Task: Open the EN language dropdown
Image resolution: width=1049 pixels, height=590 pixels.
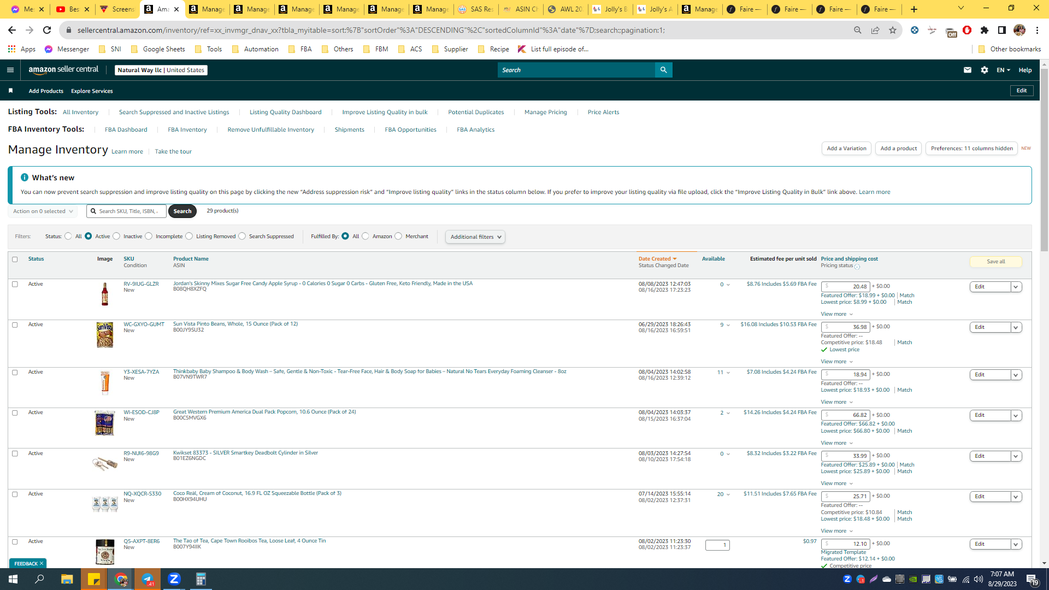Action: (1003, 70)
